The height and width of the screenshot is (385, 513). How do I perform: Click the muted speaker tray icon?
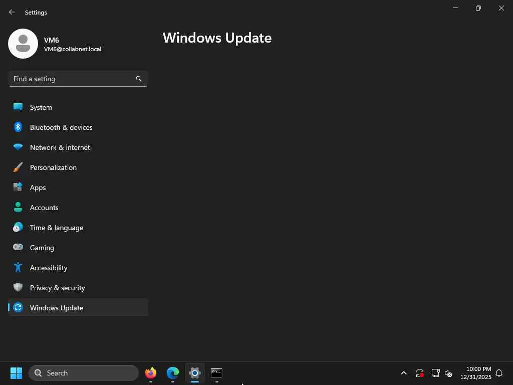point(448,373)
